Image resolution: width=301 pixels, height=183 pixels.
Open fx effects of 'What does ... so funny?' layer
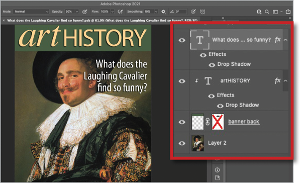[277, 40]
